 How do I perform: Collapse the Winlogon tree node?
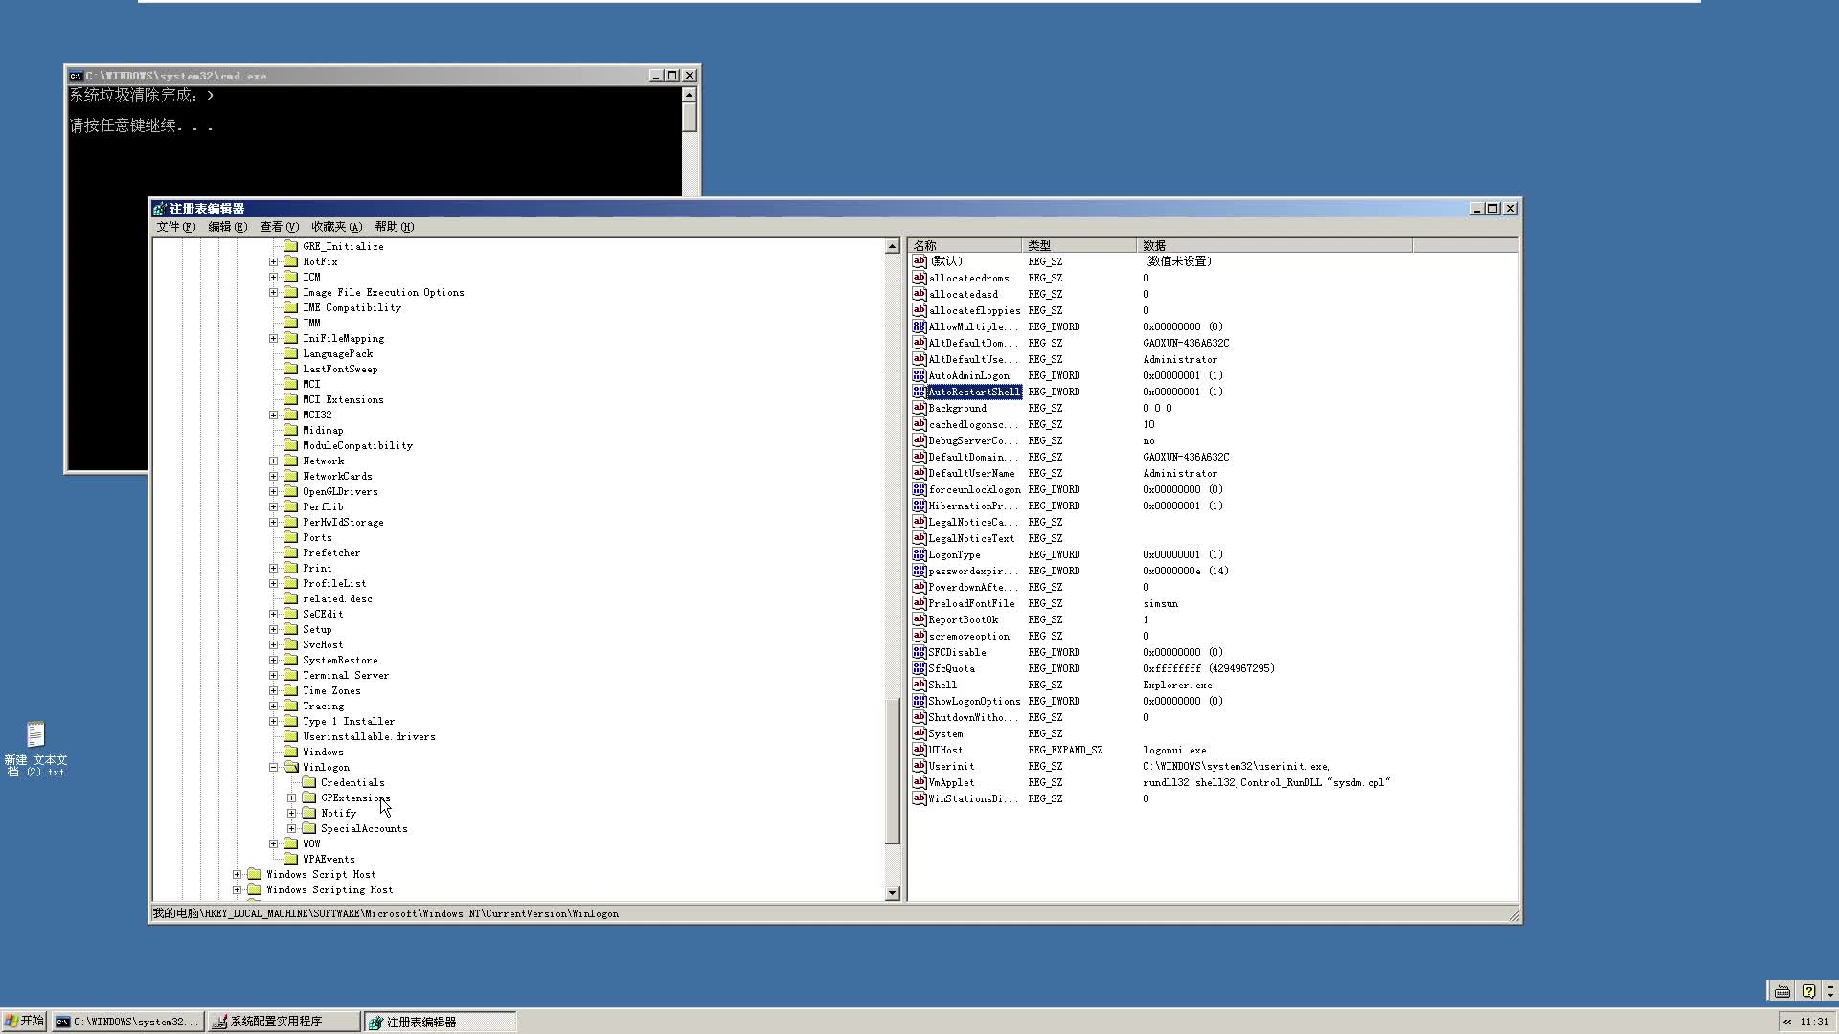pos(274,767)
